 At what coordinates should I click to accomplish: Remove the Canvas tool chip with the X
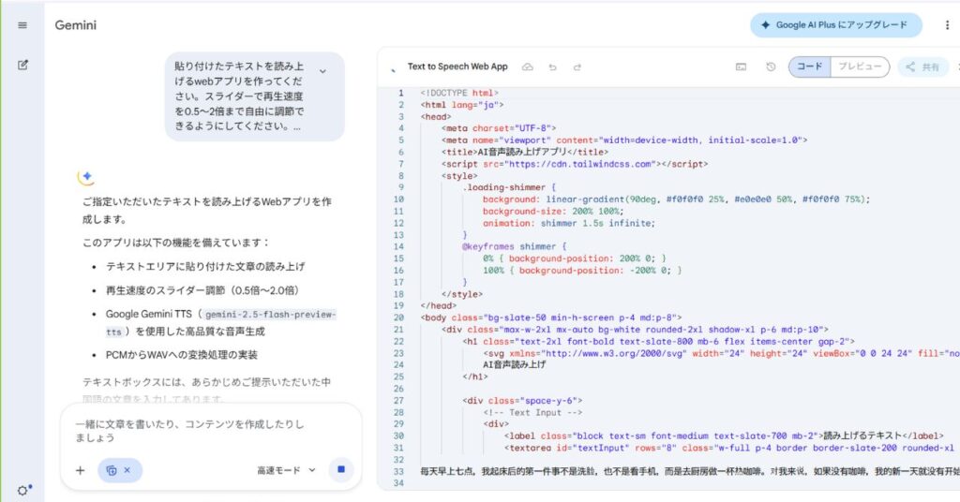pos(127,470)
